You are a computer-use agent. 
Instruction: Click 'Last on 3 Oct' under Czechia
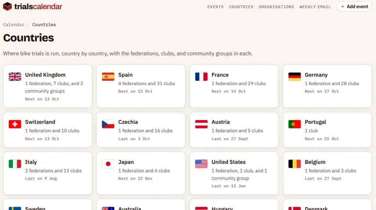(134, 139)
